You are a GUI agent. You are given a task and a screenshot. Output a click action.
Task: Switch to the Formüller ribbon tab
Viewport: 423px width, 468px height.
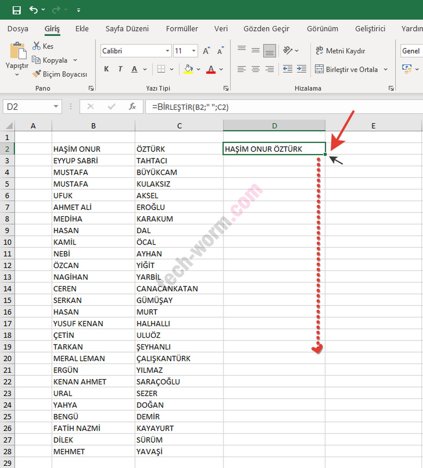click(182, 29)
